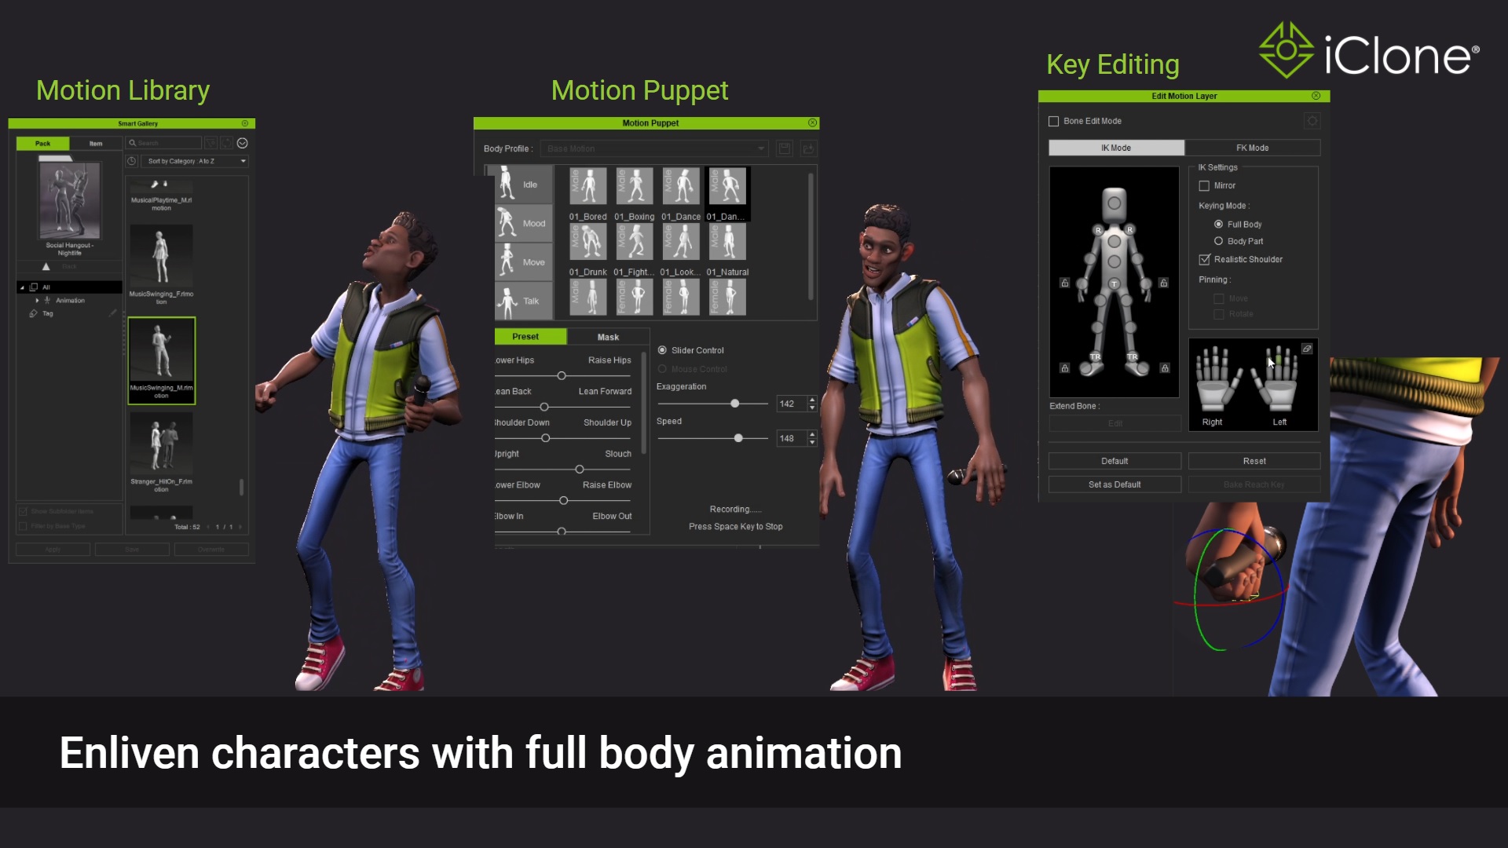Screen dimensions: 1508x848
Task: Expand the Animation tree node
Action: (37, 301)
